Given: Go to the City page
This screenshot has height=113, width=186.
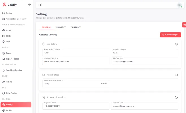Looking at the screenshot, I should [x=16, y=42].
